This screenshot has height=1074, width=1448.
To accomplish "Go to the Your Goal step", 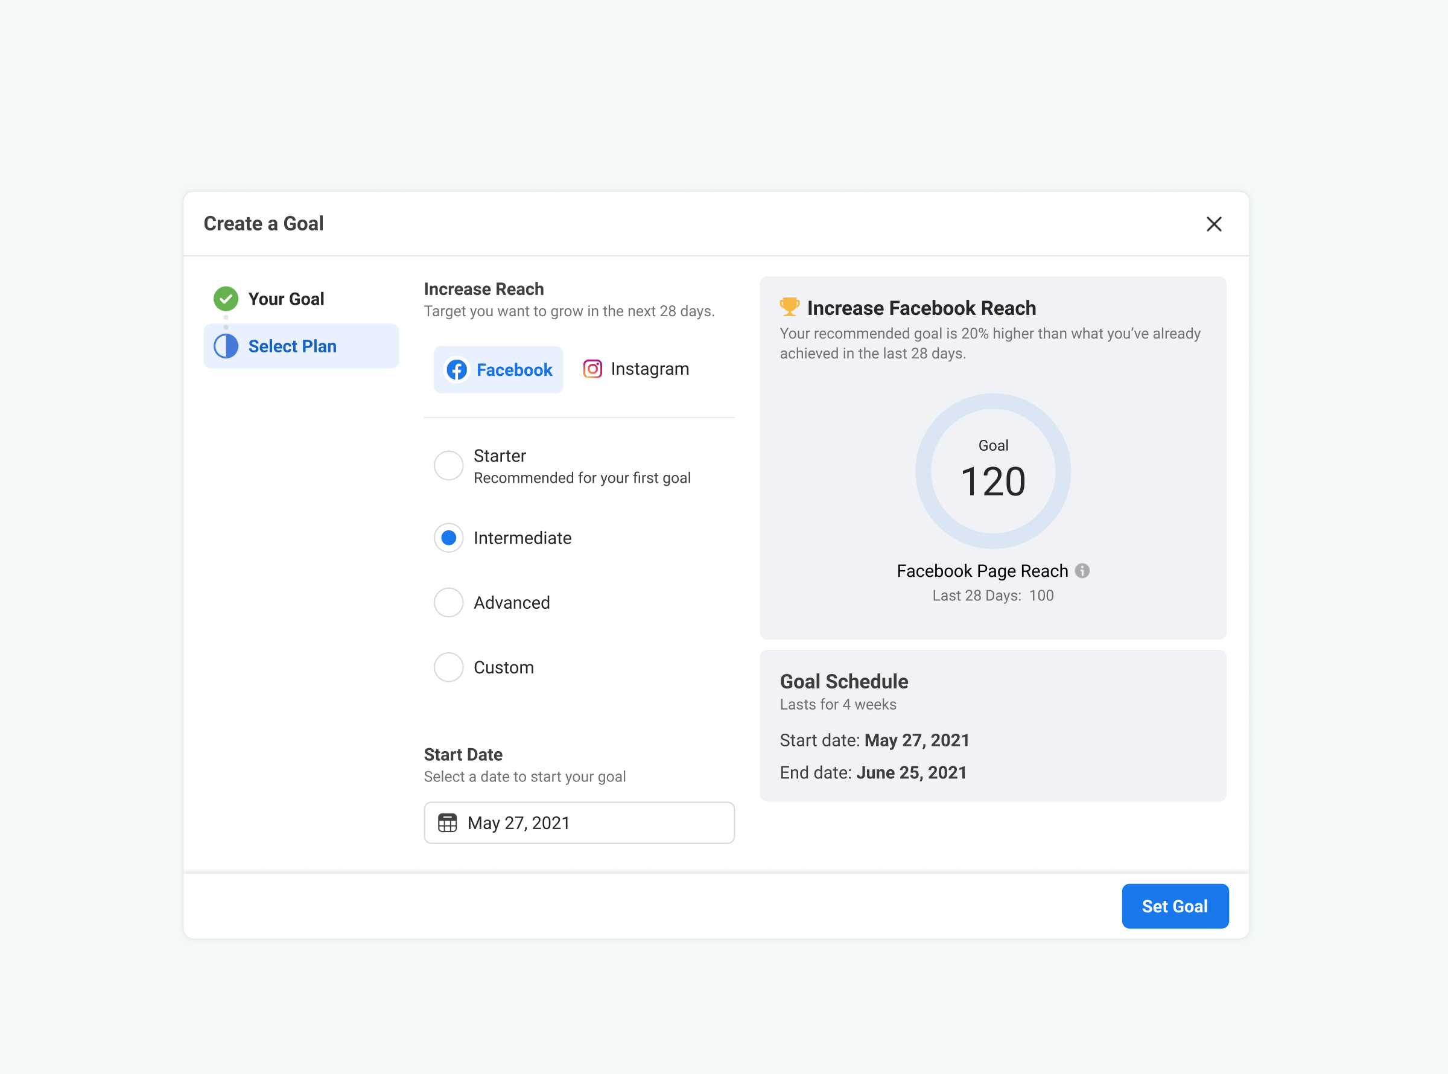I will (x=286, y=299).
